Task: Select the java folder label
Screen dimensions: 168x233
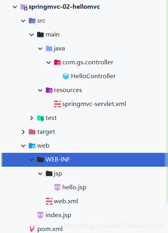Action: click(59, 49)
